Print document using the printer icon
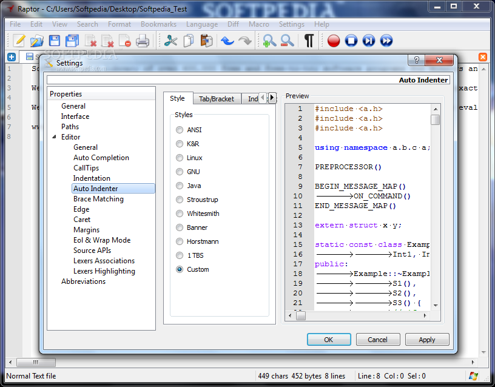The width and height of the screenshot is (495, 387). coord(143,41)
